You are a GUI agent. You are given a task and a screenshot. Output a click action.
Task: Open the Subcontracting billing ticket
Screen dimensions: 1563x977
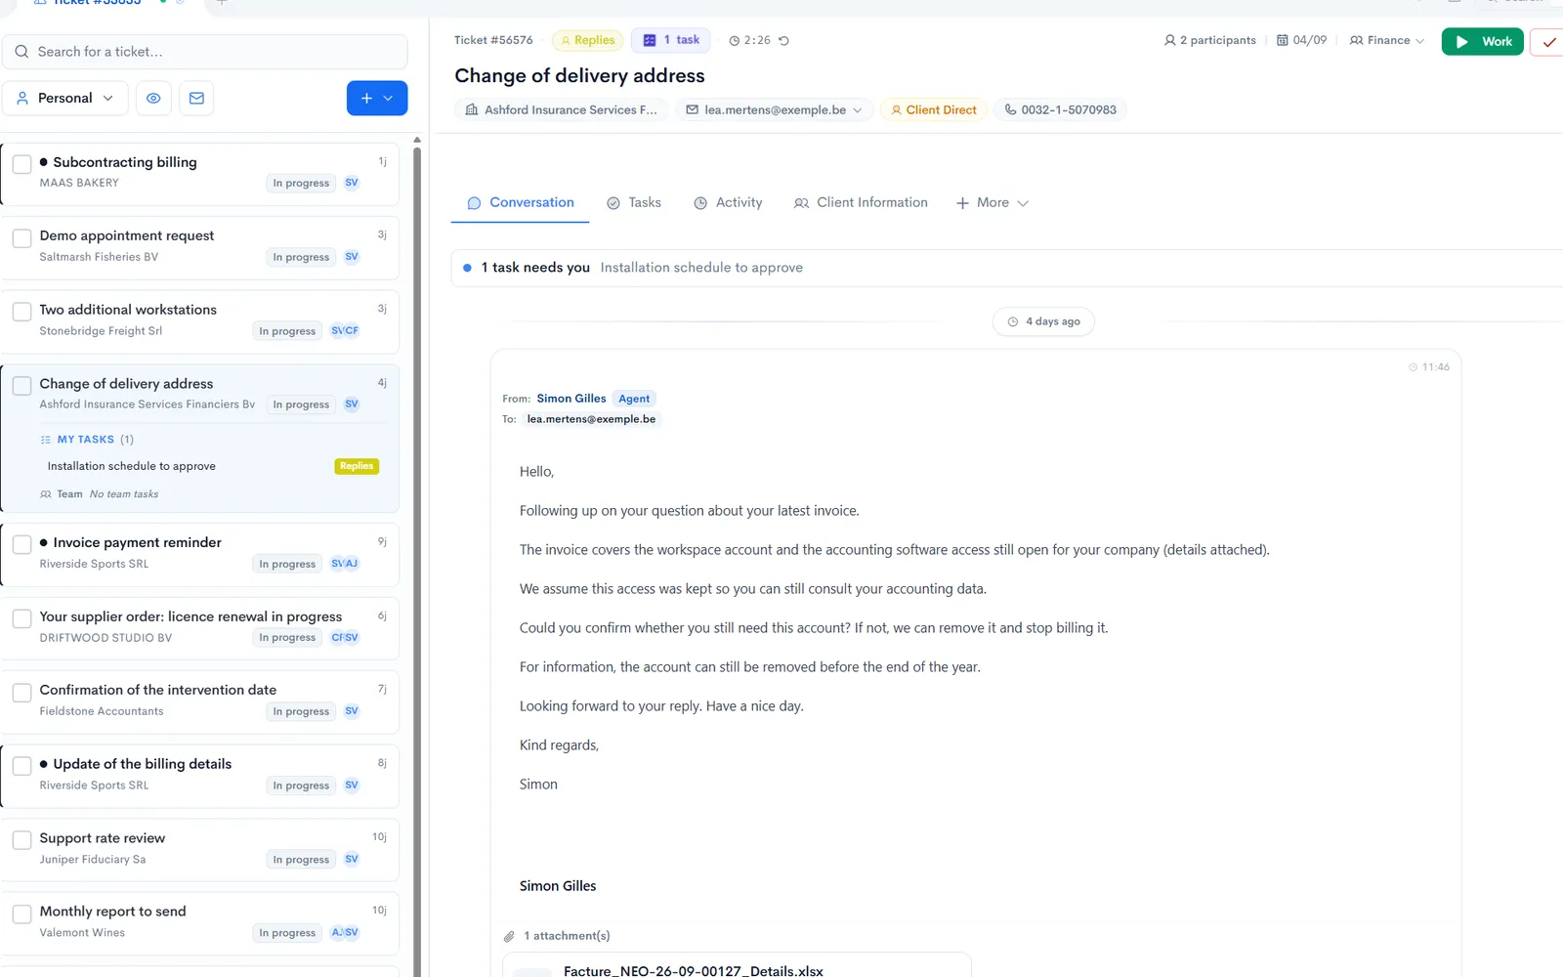(199, 173)
